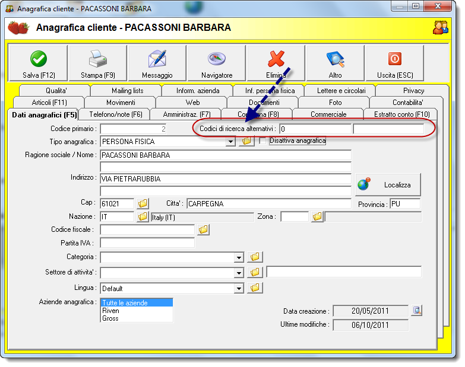Image resolution: width=465 pixels, height=367 pixels.
Task: Click the Ultime modifiche field 06/10/2011
Action: pos(370,325)
